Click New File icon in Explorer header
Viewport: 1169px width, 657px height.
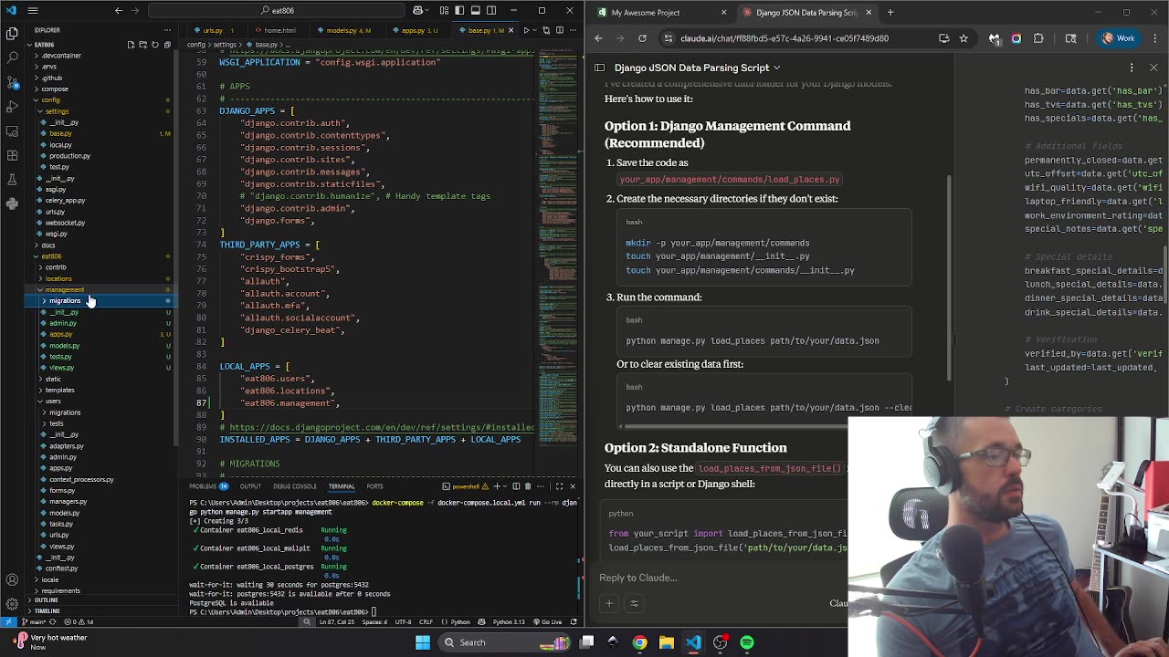point(132,44)
